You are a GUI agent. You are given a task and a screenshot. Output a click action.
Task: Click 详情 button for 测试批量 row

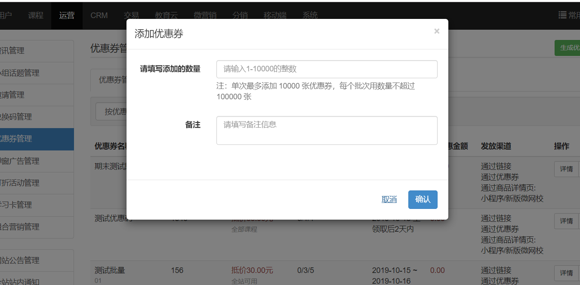[x=566, y=273]
